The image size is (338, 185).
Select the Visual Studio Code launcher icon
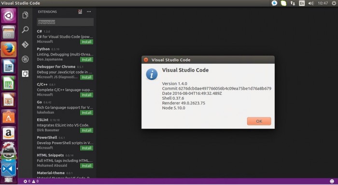(8, 169)
